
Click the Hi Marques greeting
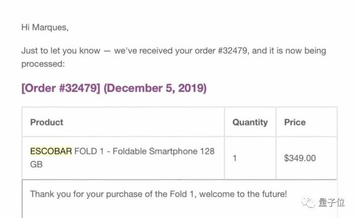click(x=45, y=28)
